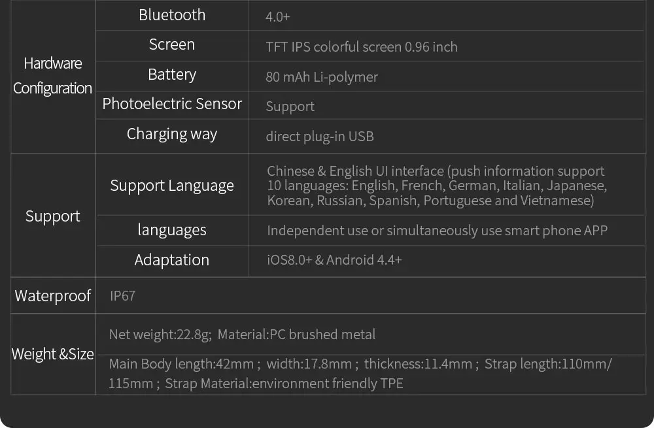Select the 4.0+ Bluetooth version value
Screen dimensions: 654x428
pos(278,18)
